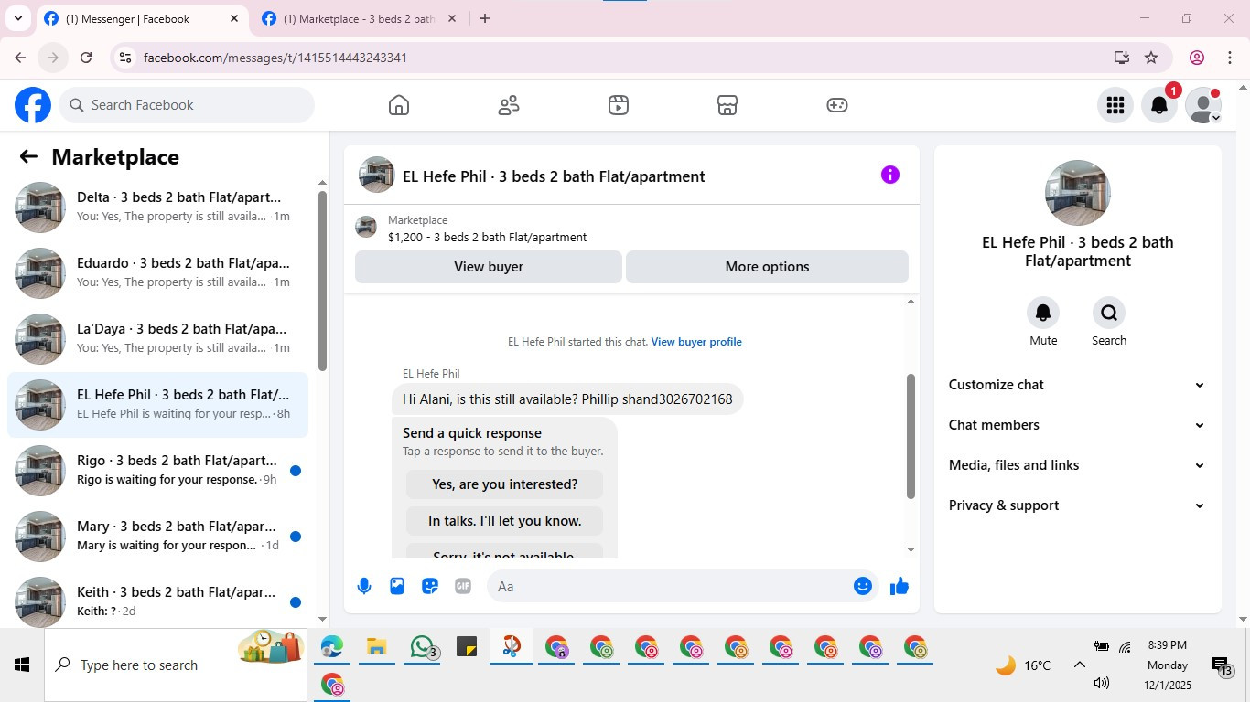Switch to the Marketplace 3 beds tab

(359, 18)
